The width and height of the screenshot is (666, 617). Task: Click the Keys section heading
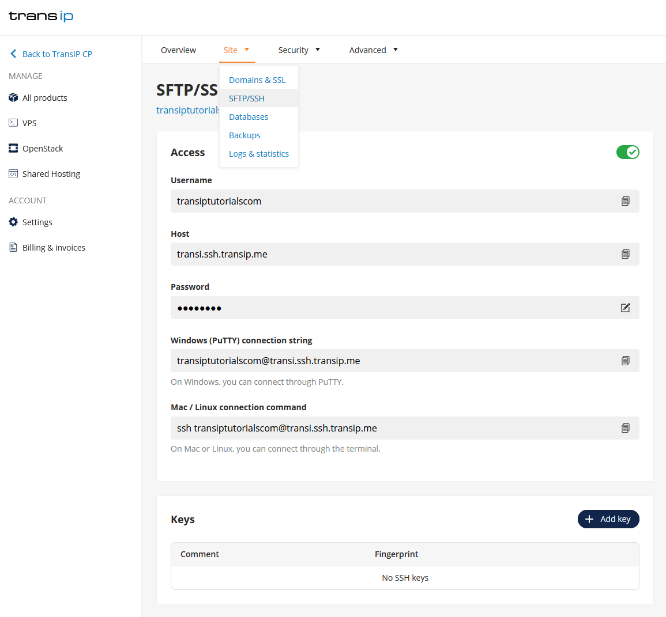click(183, 520)
